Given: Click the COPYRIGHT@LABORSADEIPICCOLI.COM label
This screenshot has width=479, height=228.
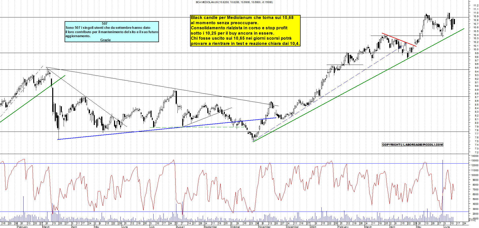Looking at the screenshot, I should coord(413,145).
